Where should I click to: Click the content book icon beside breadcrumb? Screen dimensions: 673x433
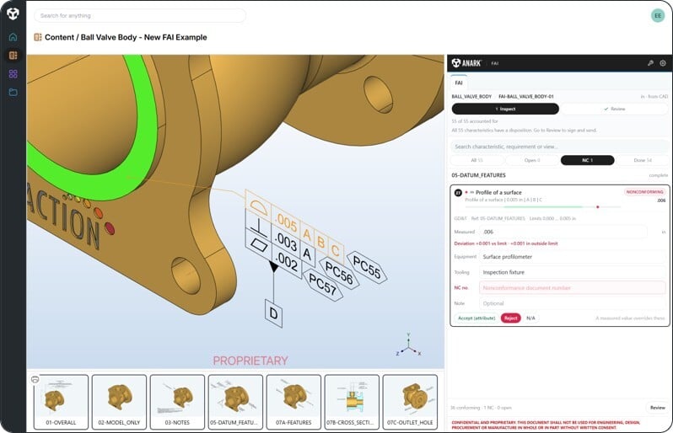click(38, 37)
